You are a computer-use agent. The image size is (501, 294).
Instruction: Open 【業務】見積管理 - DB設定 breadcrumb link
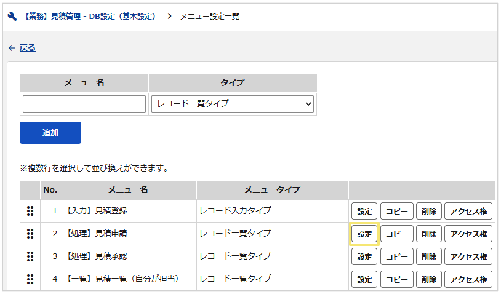(90, 16)
